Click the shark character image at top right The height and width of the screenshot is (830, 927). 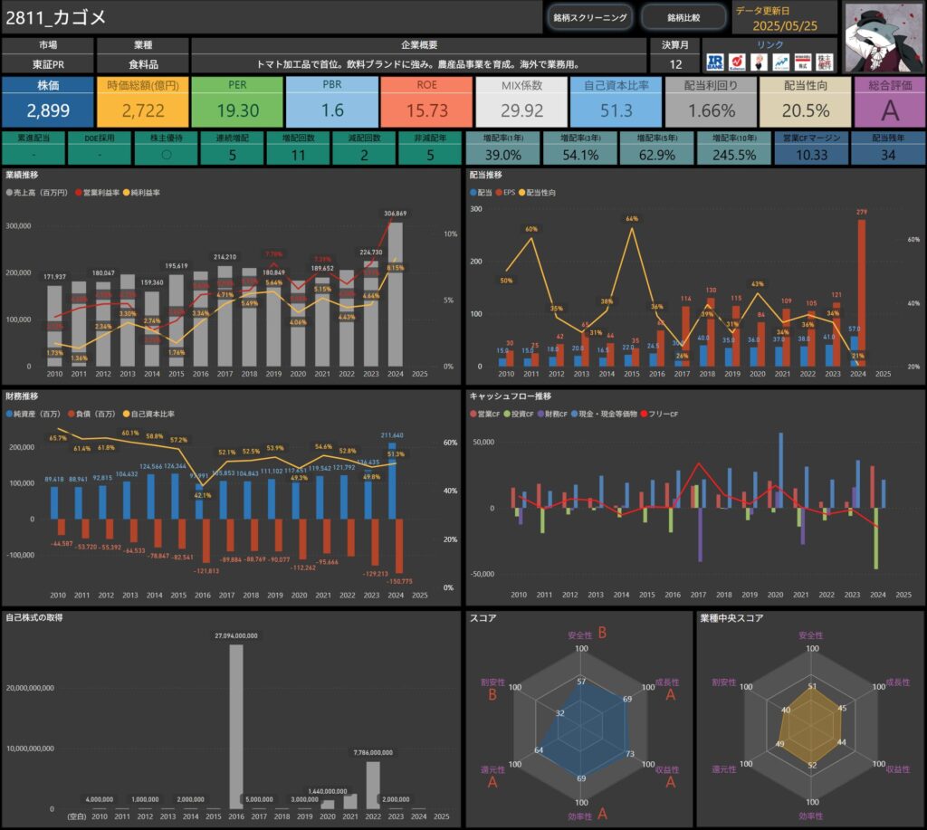tap(884, 38)
